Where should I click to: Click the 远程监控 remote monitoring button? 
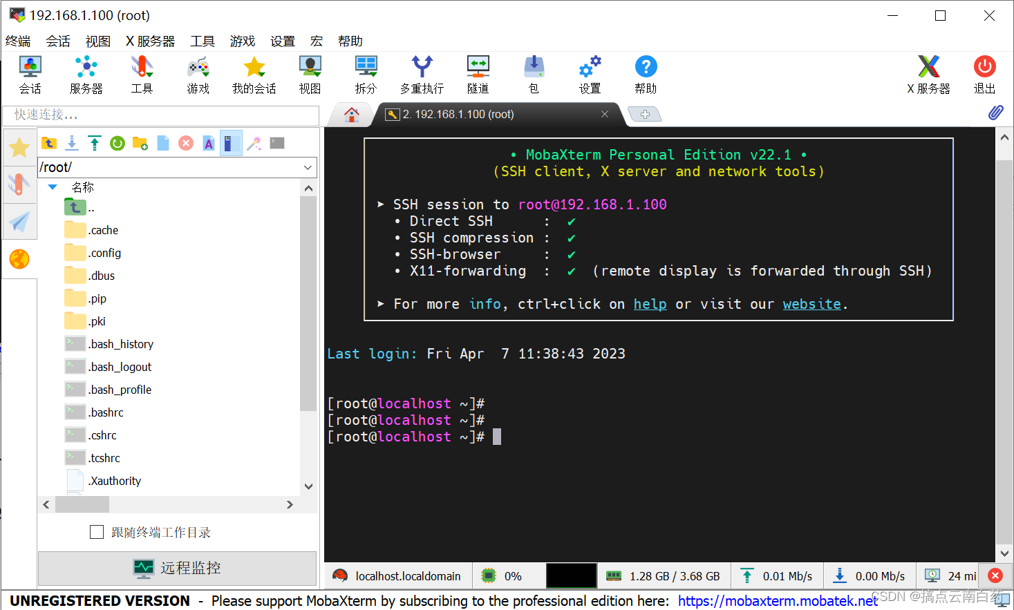(x=178, y=568)
